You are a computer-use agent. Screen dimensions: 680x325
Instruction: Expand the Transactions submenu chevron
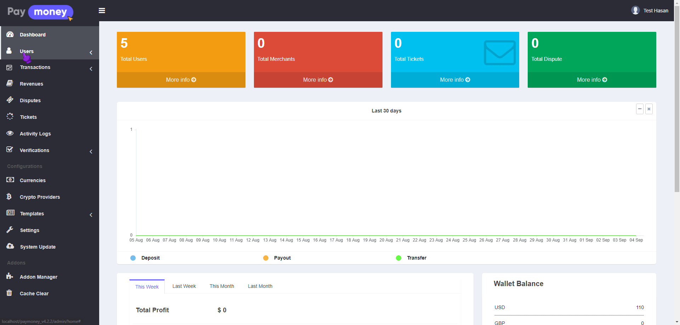[x=91, y=69]
